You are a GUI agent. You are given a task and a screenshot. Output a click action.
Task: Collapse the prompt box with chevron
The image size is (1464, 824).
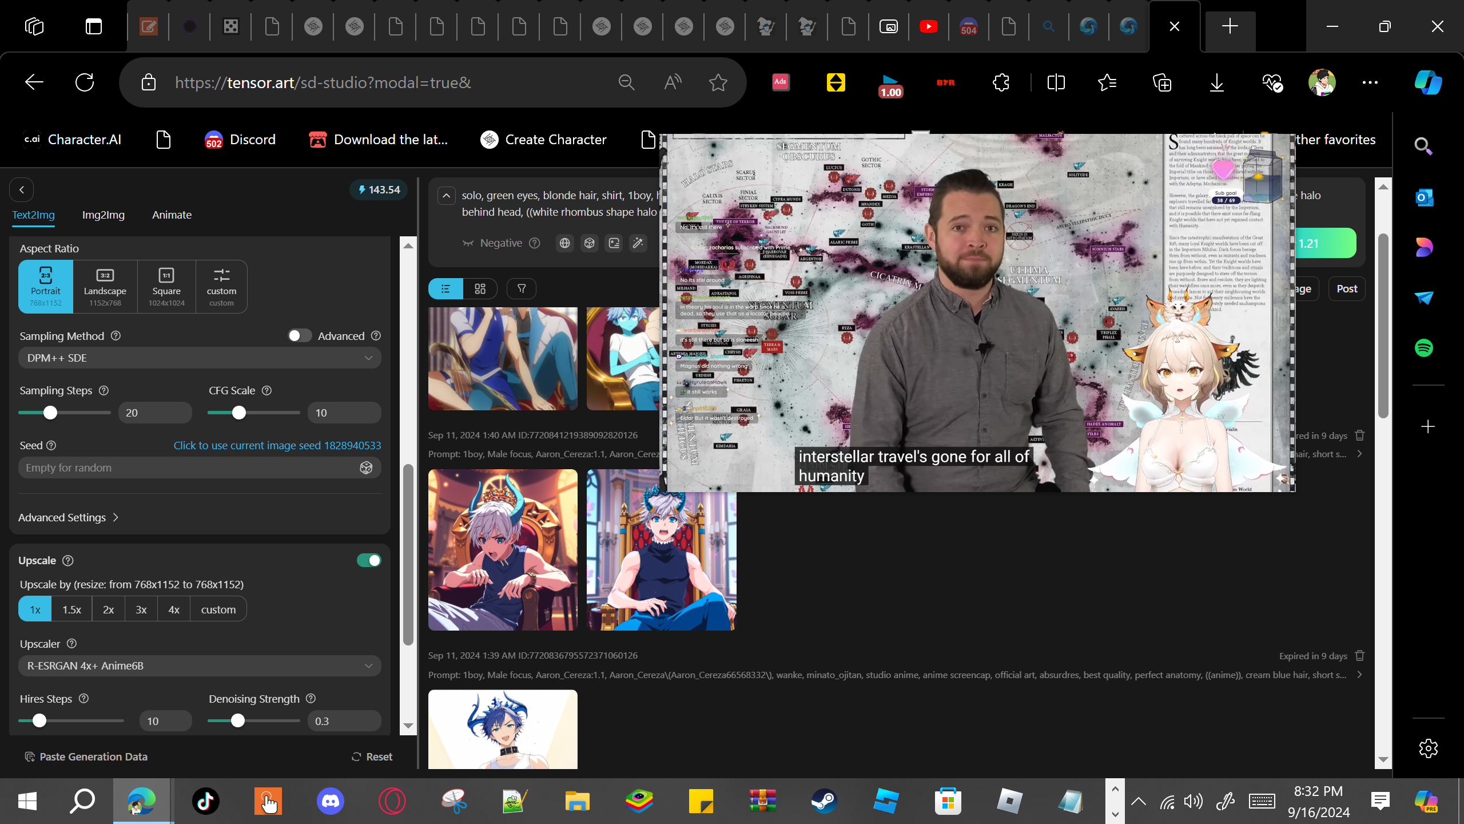(x=447, y=196)
